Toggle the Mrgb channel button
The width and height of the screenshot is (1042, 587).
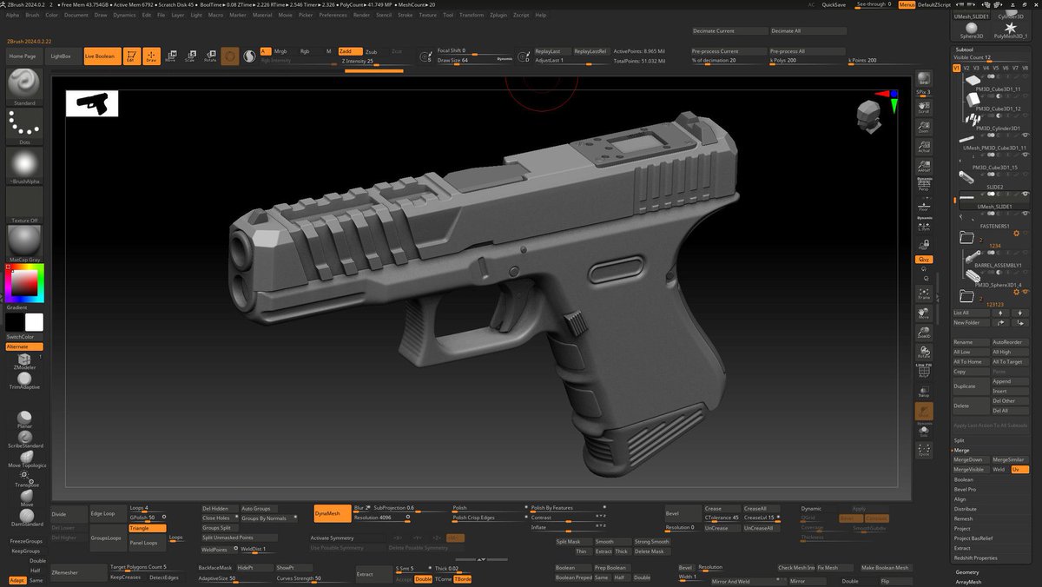pos(280,51)
